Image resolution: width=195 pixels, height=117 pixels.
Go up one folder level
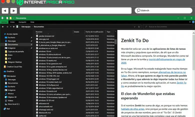pos(14,27)
